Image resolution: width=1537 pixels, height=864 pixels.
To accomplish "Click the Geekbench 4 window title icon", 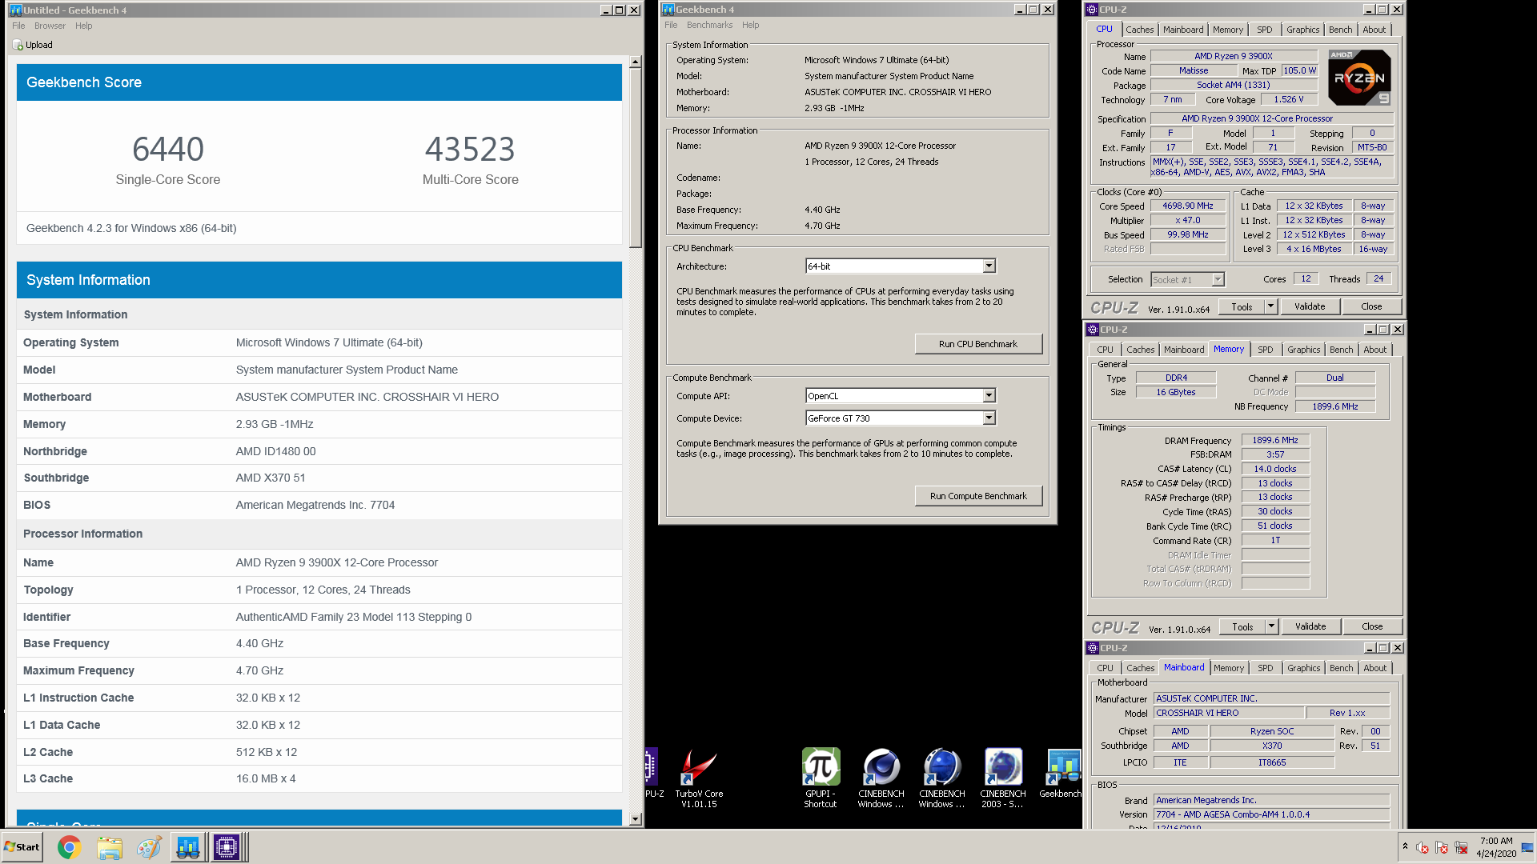I will [668, 10].
